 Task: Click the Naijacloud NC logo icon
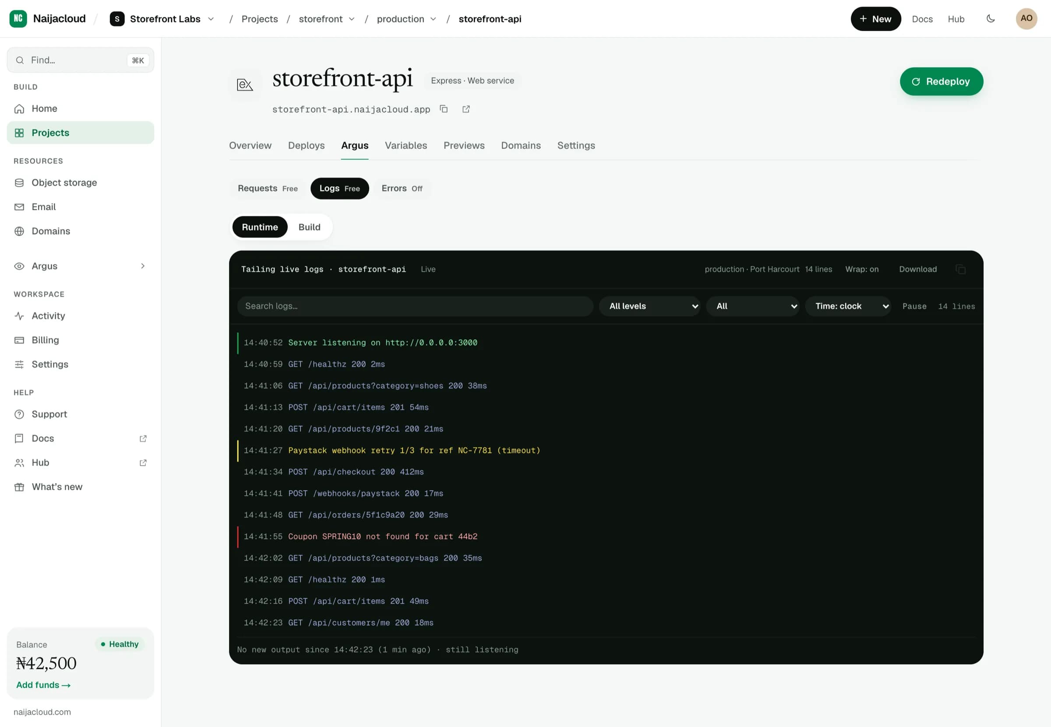[18, 19]
